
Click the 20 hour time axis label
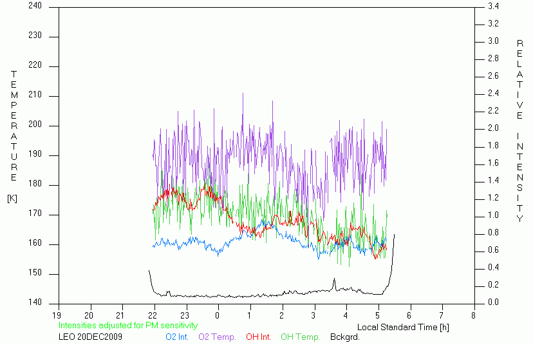(88, 316)
